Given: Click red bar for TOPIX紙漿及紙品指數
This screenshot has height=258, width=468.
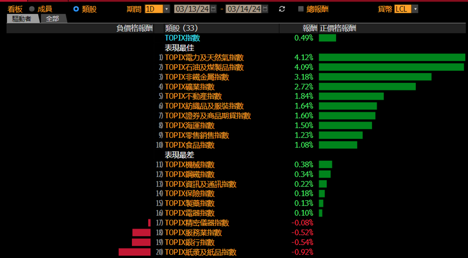Looking at the screenshot, I should [135, 252].
